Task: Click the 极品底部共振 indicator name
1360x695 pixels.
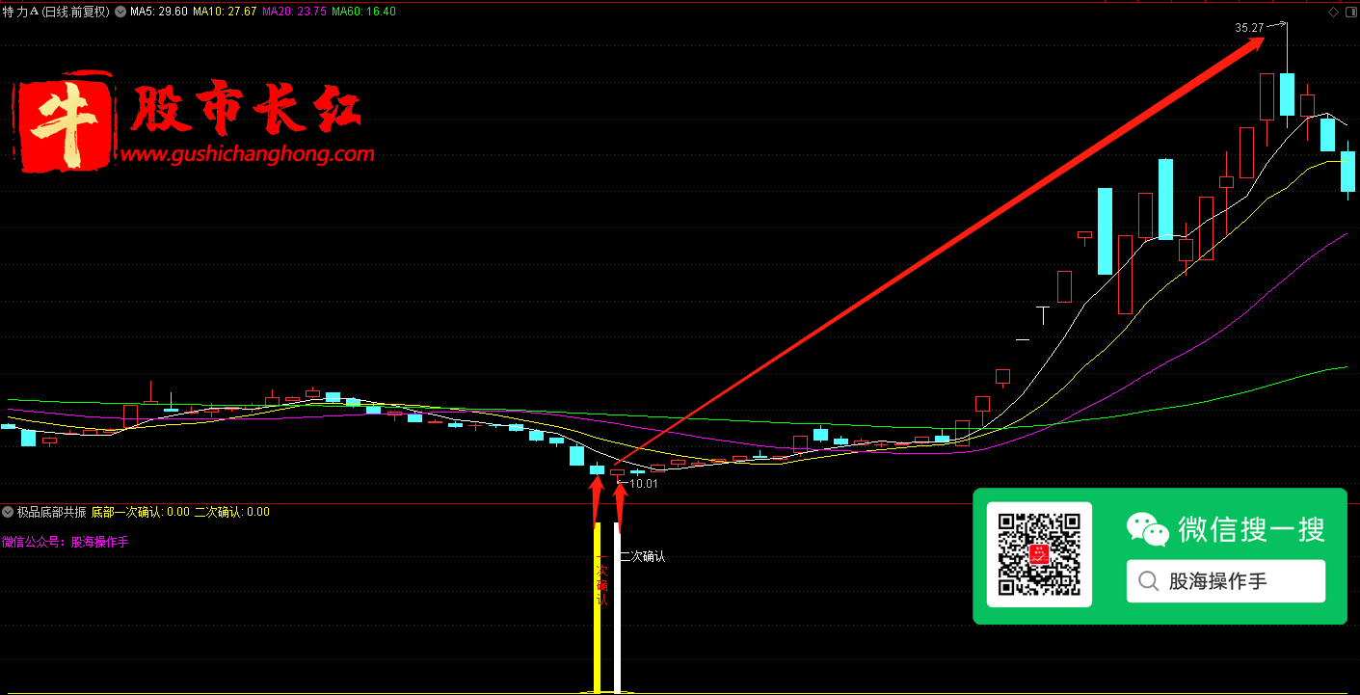Action: [x=51, y=512]
